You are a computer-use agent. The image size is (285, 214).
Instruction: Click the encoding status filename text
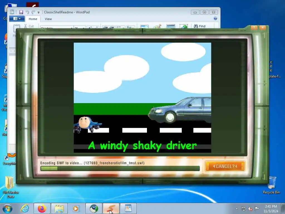(114, 163)
